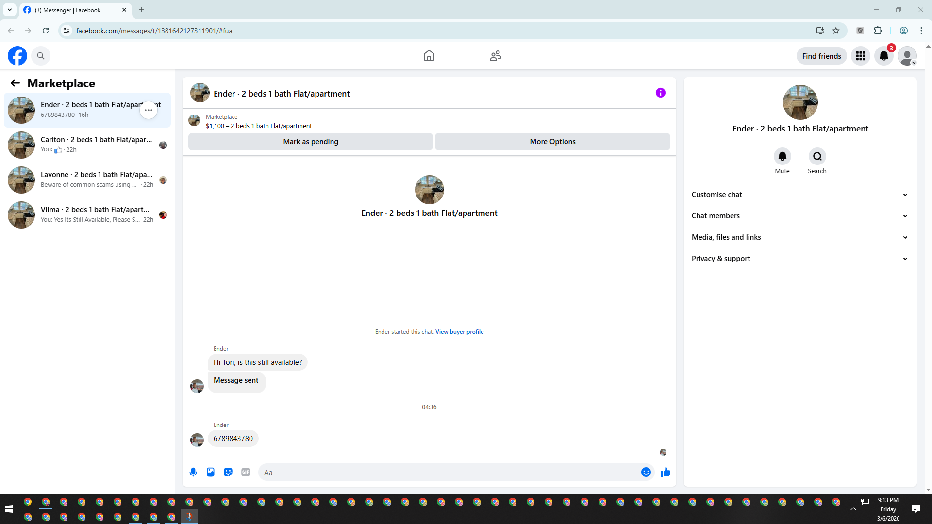Open View buyer profile link

pos(459,332)
